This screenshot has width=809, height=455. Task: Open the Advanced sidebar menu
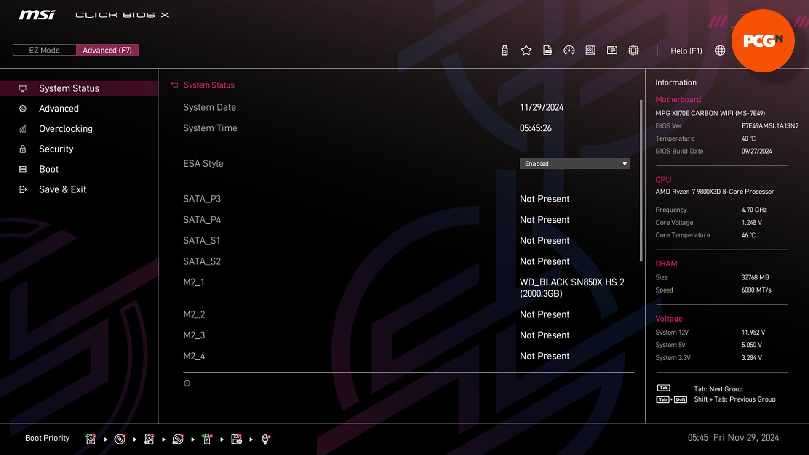pos(79,109)
